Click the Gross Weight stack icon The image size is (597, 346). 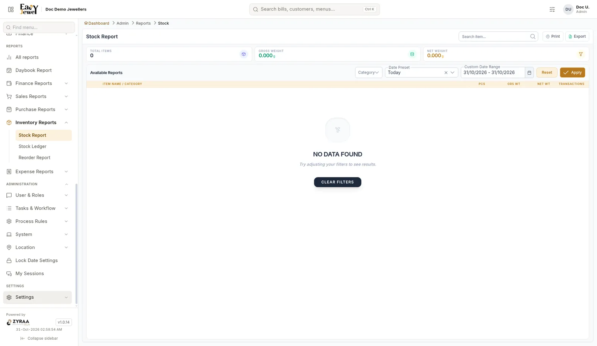click(412, 54)
